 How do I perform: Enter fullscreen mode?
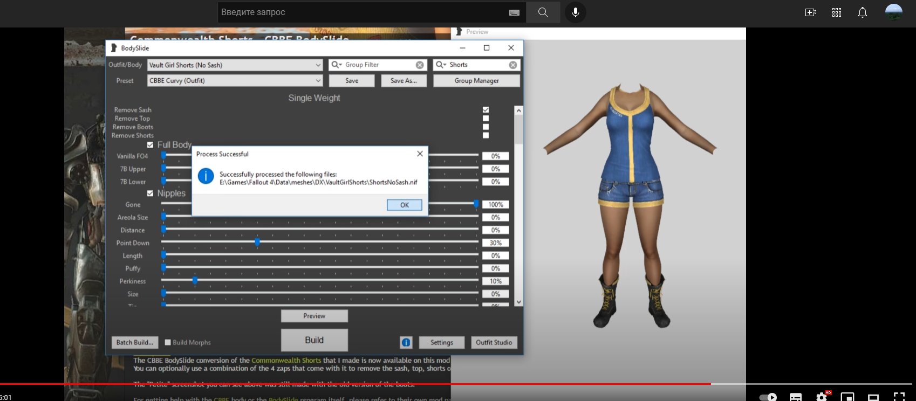coord(899,397)
